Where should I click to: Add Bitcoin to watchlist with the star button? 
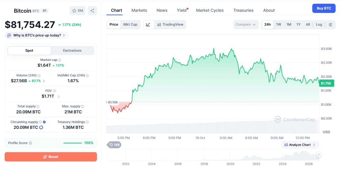78,11
